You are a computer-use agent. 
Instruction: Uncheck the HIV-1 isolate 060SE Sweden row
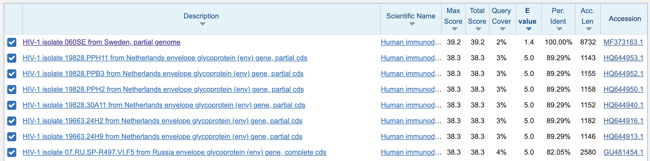pyautogui.click(x=12, y=42)
